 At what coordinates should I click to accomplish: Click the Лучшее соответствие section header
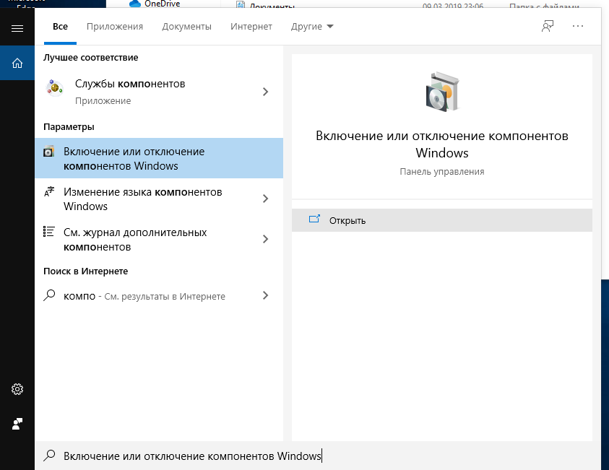click(91, 58)
